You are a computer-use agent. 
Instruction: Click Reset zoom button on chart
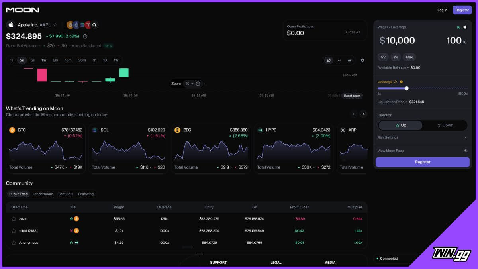(352, 96)
